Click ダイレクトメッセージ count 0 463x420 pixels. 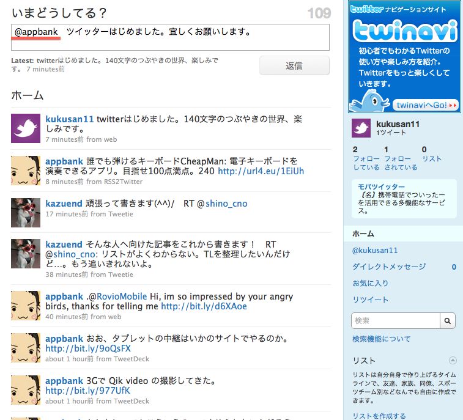point(454,267)
